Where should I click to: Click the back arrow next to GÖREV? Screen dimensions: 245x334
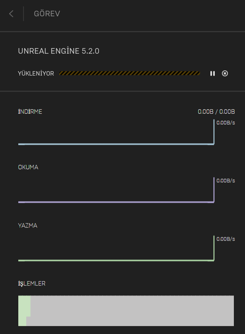click(11, 14)
